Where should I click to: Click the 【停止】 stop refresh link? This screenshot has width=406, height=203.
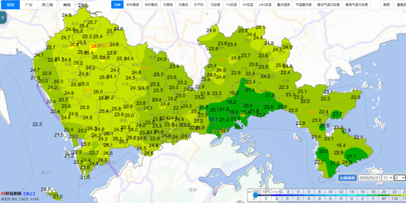coord(28,193)
